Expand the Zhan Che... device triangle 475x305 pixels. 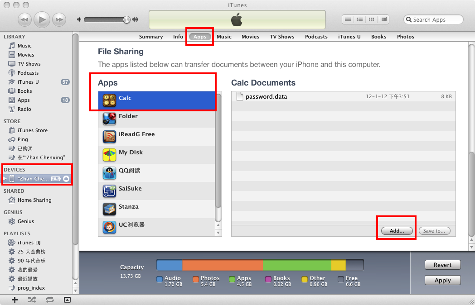coord(5,179)
